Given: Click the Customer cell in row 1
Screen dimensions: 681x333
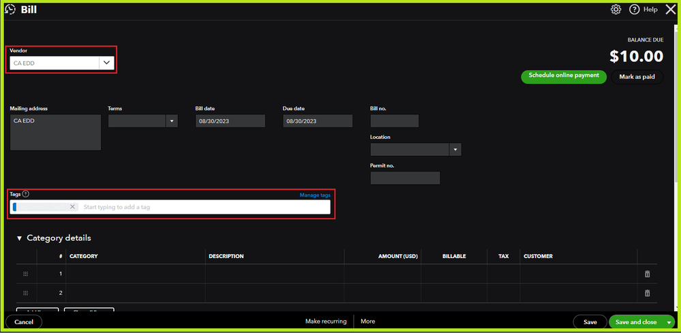Looking at the screenshot, I should 579,274.
